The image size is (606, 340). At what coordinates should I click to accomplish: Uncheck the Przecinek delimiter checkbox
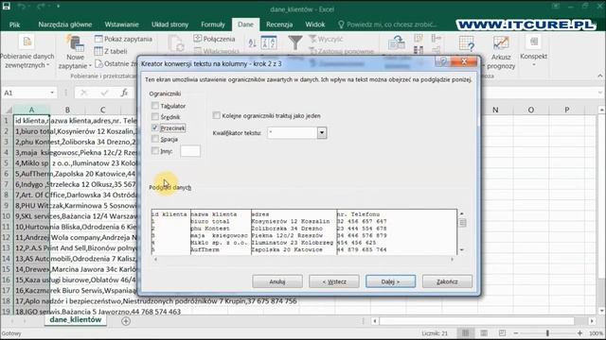pos(155,127)
